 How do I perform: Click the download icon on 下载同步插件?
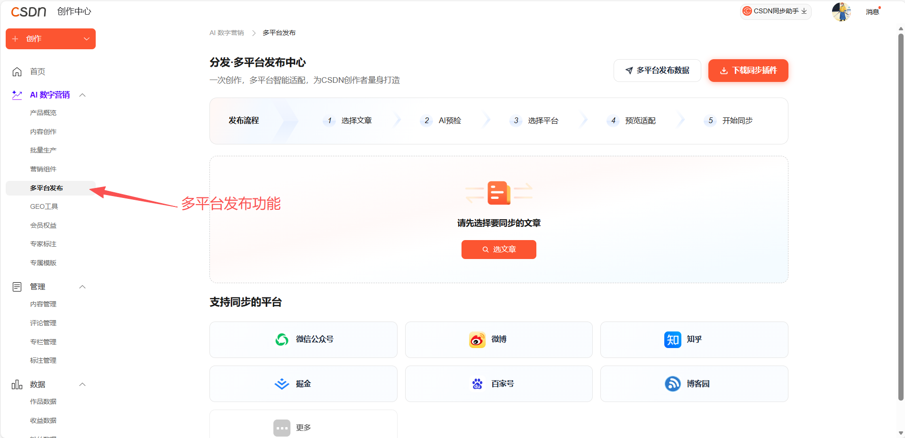click(x=724, y=71)
